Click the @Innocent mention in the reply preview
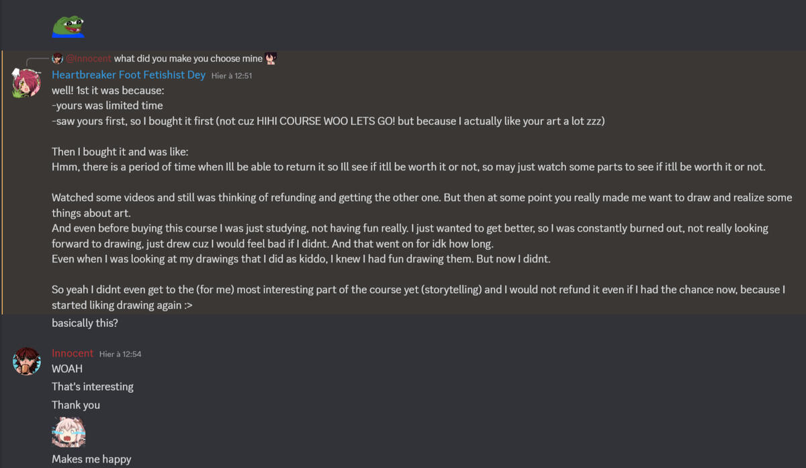The height and width of the screenshot is (468, 806). pos(89,58)
